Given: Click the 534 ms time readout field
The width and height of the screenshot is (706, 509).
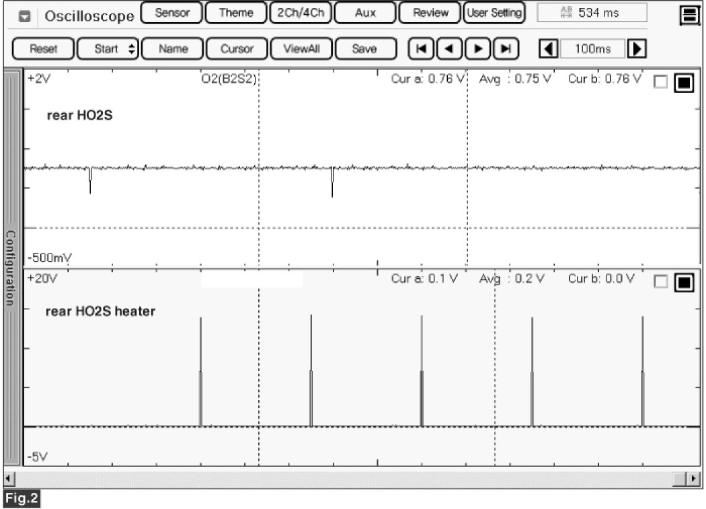Looking at the screenshot, I should (x=592, y=13).
